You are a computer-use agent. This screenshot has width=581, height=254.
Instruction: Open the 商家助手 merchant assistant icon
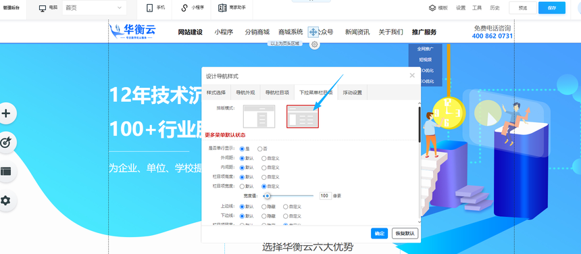(222, 8)
